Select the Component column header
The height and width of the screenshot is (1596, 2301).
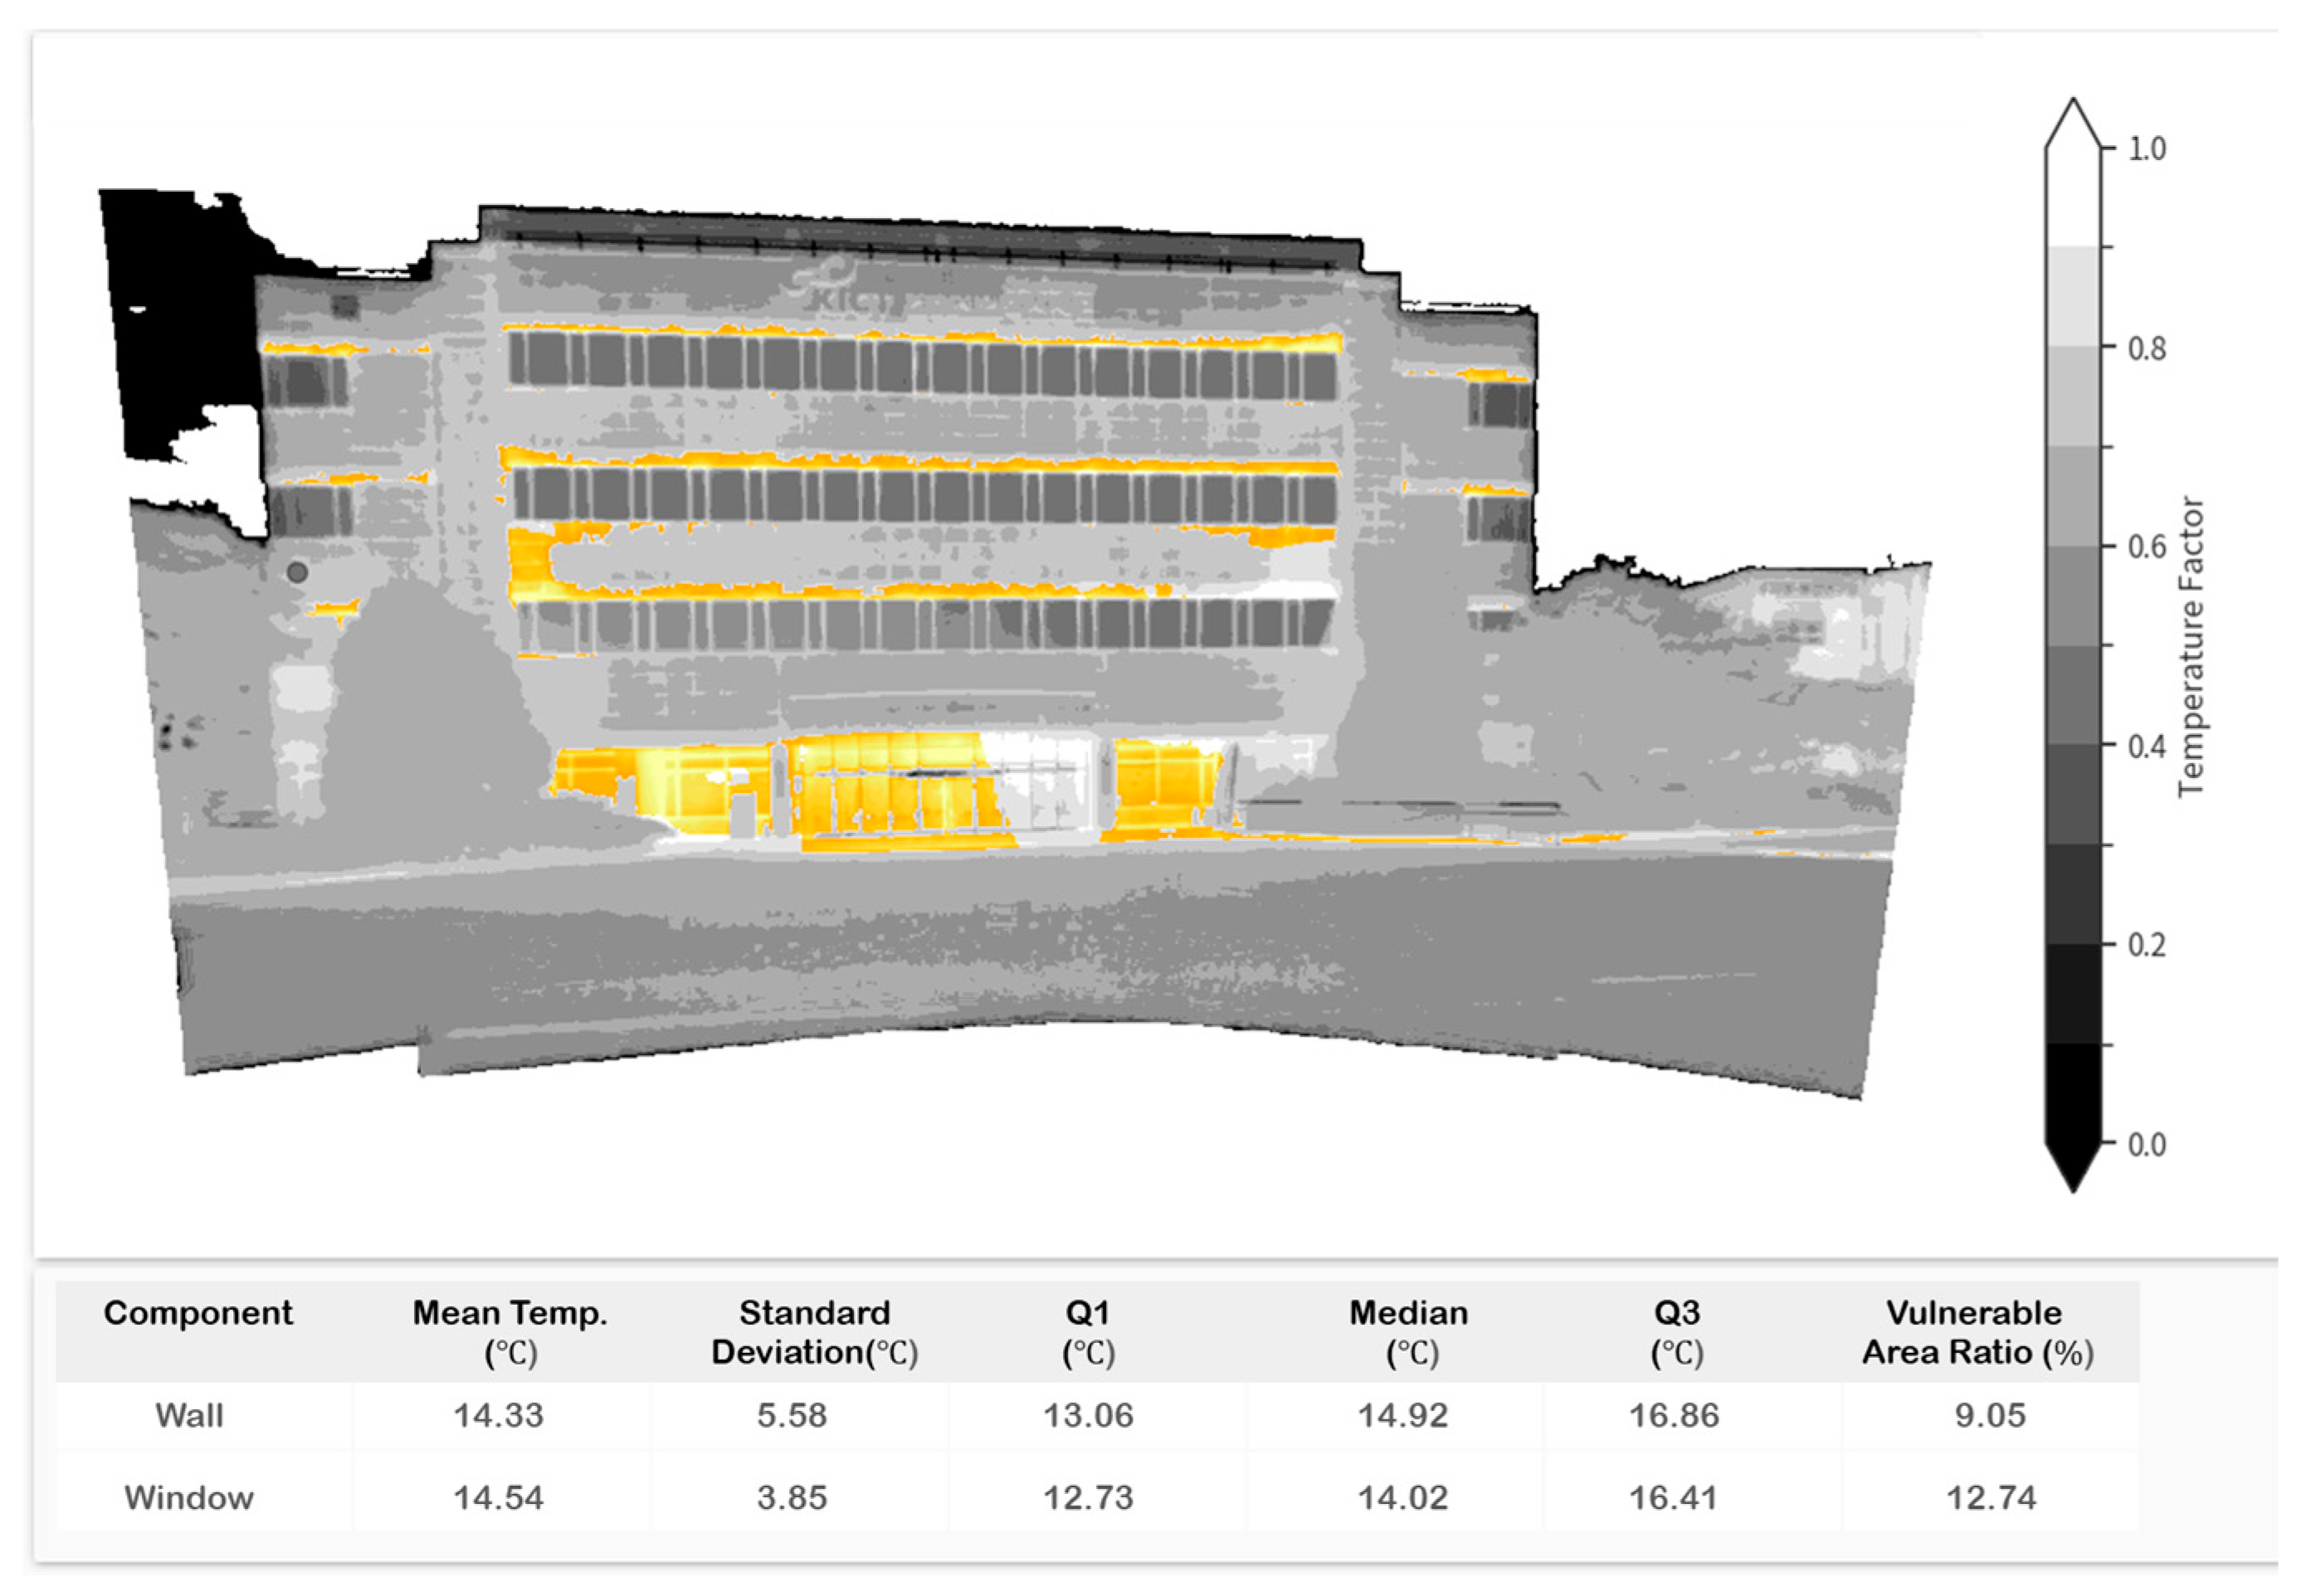point(198,1313)
